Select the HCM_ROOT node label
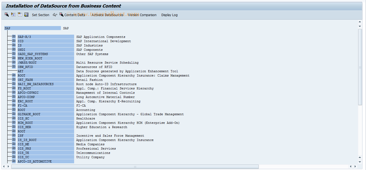Image resolution: width=366 pixels, height=170 pixels. [x=46, y=123]
